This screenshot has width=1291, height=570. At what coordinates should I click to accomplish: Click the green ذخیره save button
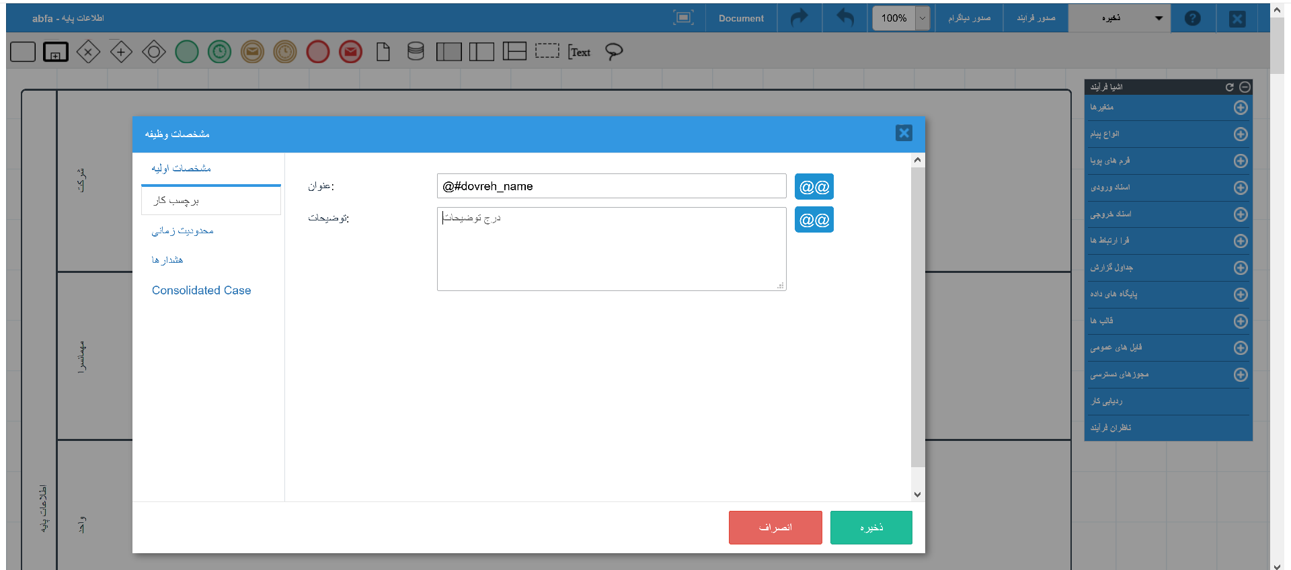(871, 528)
